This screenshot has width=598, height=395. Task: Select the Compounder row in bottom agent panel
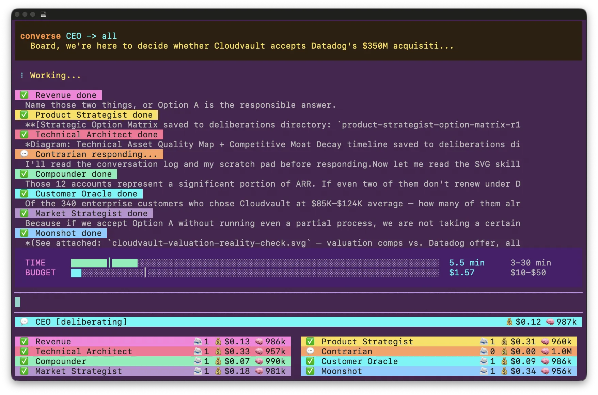153,361
